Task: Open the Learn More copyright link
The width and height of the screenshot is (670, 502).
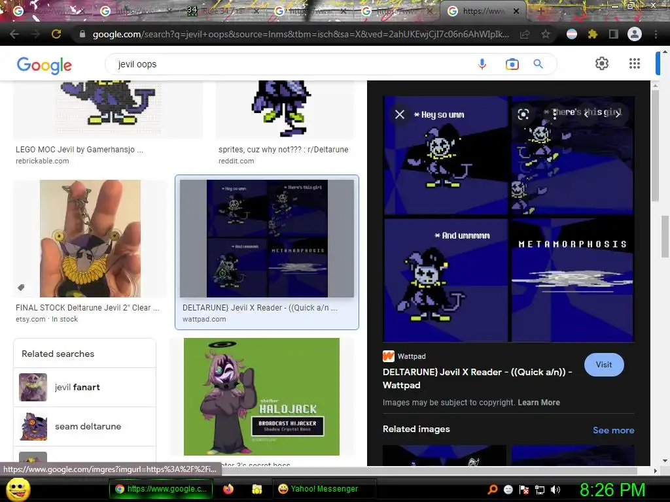Action: [539, 403]
